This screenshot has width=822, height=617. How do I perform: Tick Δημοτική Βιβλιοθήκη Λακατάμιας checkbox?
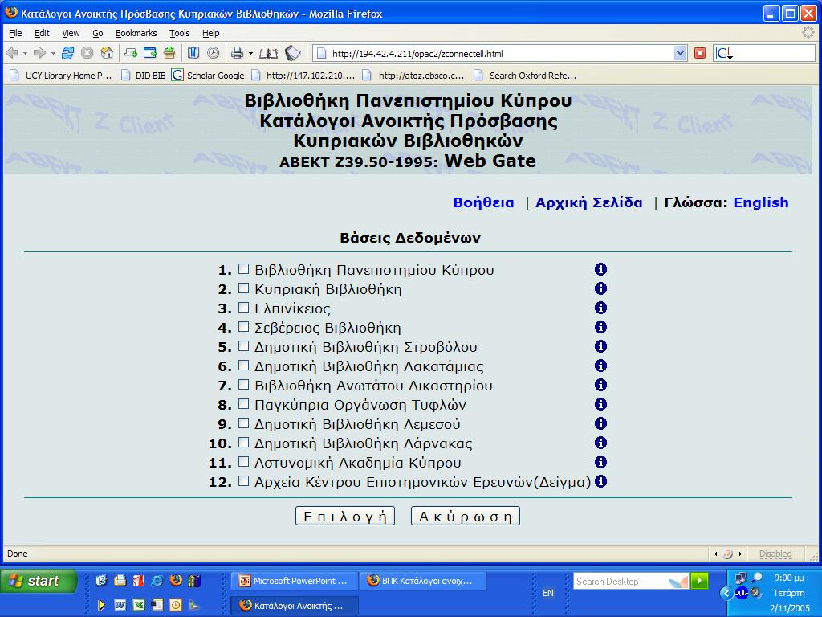pos(243,366)
